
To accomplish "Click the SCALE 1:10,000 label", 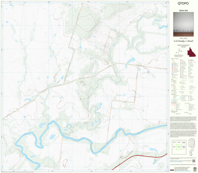I will 183,38.
